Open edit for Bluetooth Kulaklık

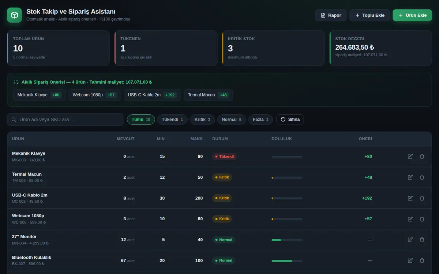point(410,260)
